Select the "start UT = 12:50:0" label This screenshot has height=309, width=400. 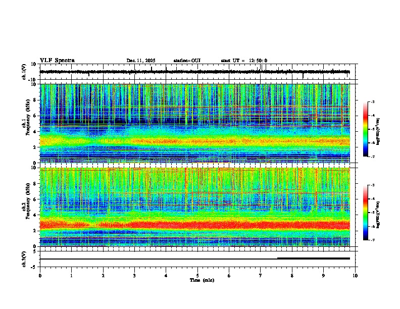tap(244, 61)
